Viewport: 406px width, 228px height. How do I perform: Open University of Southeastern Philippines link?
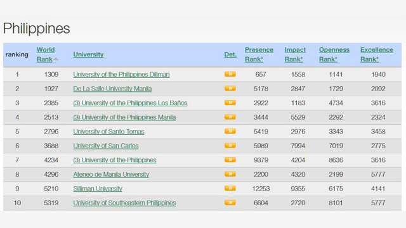(124, 203)
